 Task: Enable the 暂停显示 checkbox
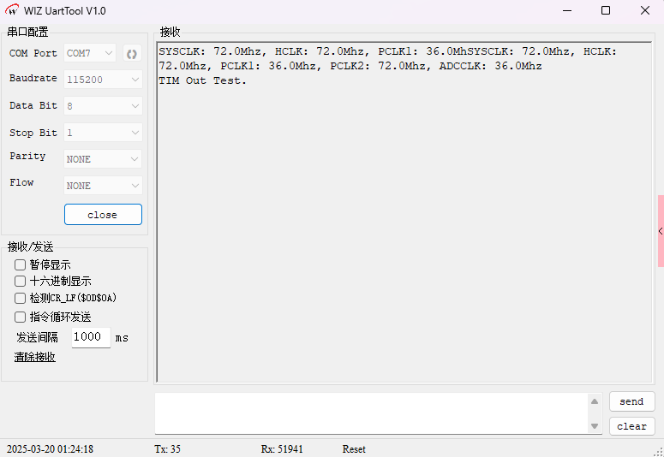(x=21, y=265)
